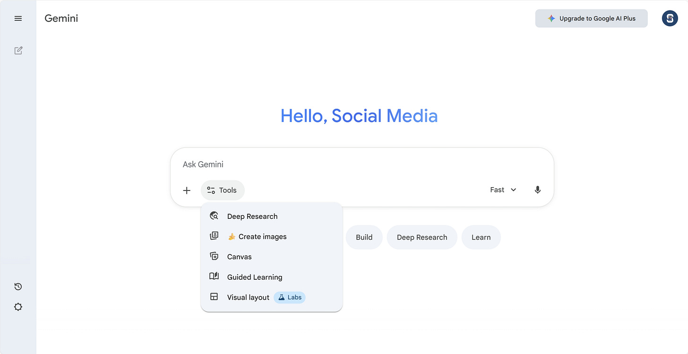Image resolution: width=688 pixels, height=354 pixels.
Task: Open the user profile avatar
Action: 670,18
